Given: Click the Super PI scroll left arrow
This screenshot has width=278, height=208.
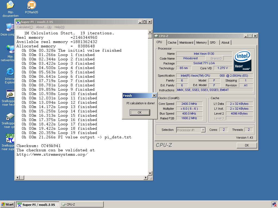Looking at the screenshot, I should pos(18,178).
